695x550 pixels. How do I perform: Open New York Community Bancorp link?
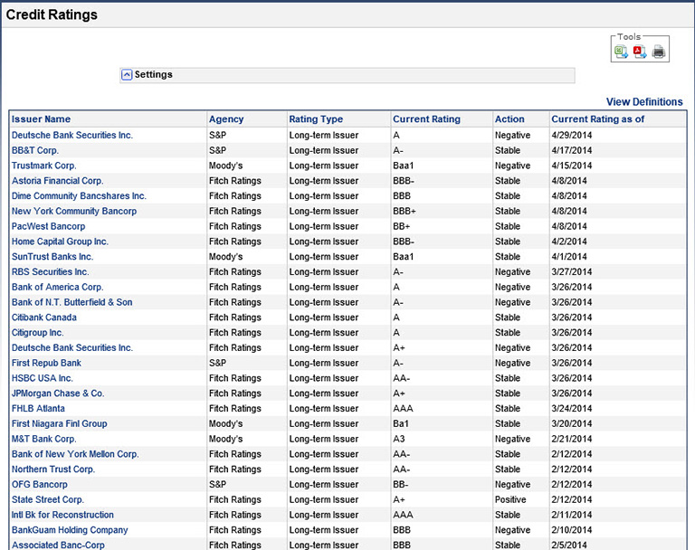[74, 212]
